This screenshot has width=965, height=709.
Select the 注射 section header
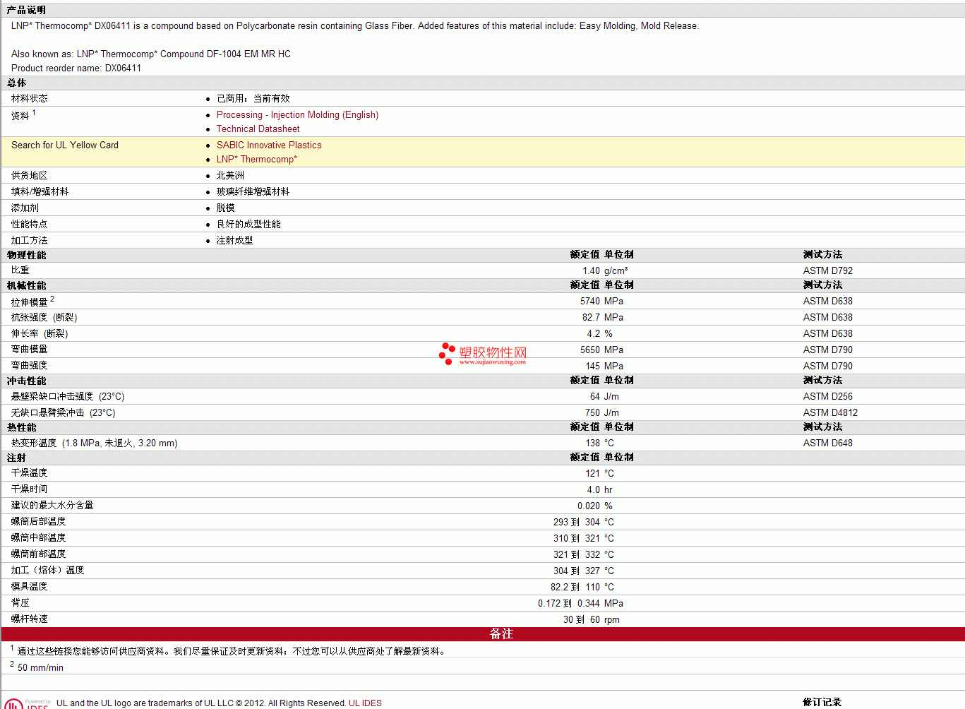pos(17,458)
